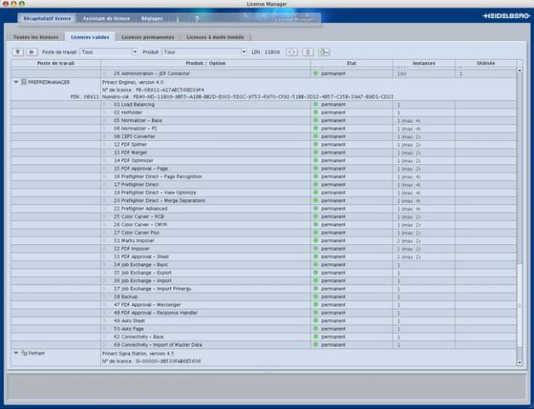Image resolution: width=534 pixels, height=409 pixels.
Task: Click the export icon at toolbar's right end
Action: [x=324, y=52]
